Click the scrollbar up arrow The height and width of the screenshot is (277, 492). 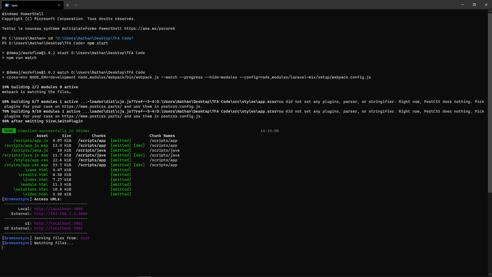490,11
